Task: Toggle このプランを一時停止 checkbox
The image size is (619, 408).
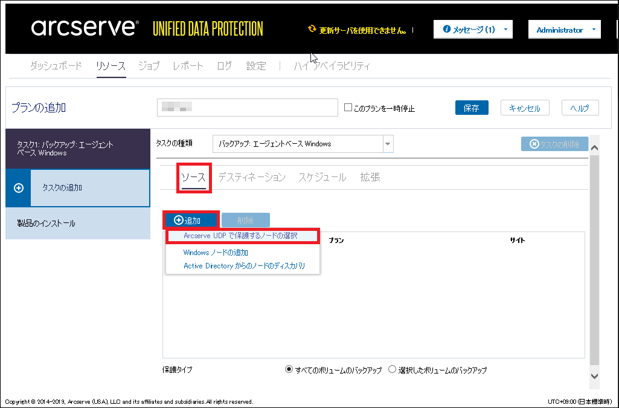Action: 348,108
